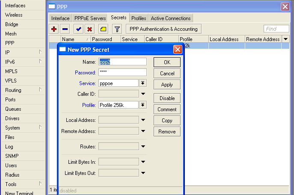Open Log in the sidebar menu
294x195 pixels.
[23, 147]
